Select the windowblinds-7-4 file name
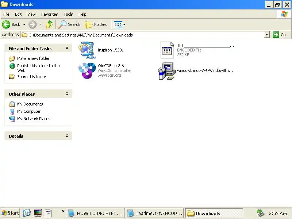The height and width of the screenshot is (219, 292). tap(205, 70)
